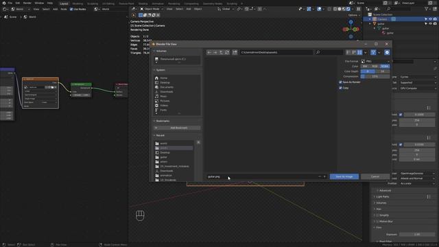Open display settings dropdown next to view modes
Image resolution: width=439 pixels, height=247 pixels.
(366, 52)
